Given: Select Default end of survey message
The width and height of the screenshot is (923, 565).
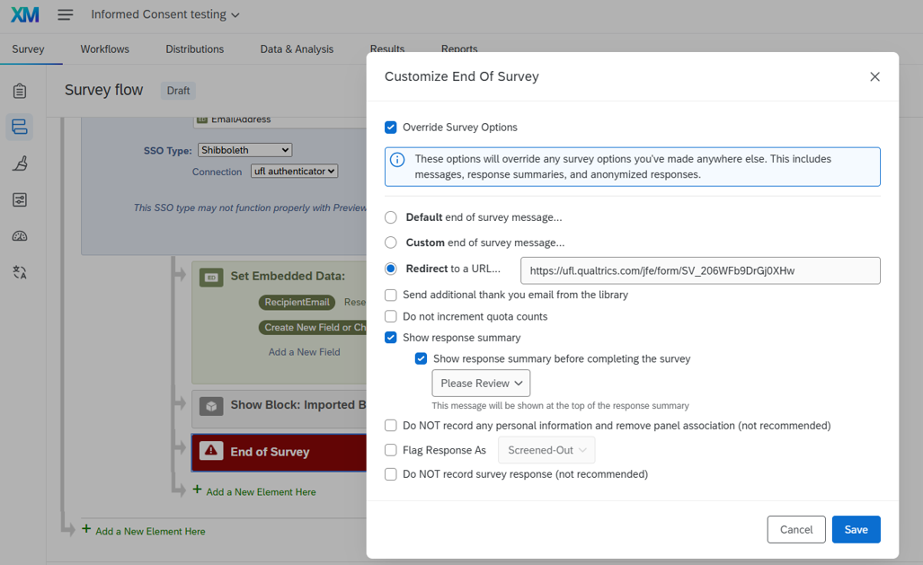Looking at the screenshot, I should [391, 217].
